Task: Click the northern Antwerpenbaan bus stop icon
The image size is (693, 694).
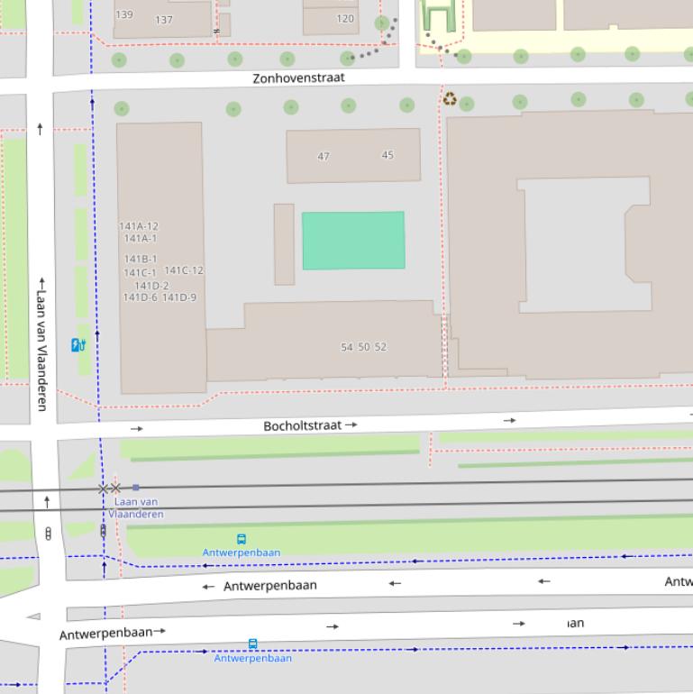Action: point(242,539)
